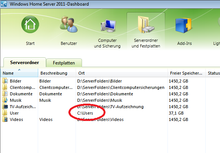Sort by the Beschreibung column header
Screen dimensions: 220x153
point(57,73)
